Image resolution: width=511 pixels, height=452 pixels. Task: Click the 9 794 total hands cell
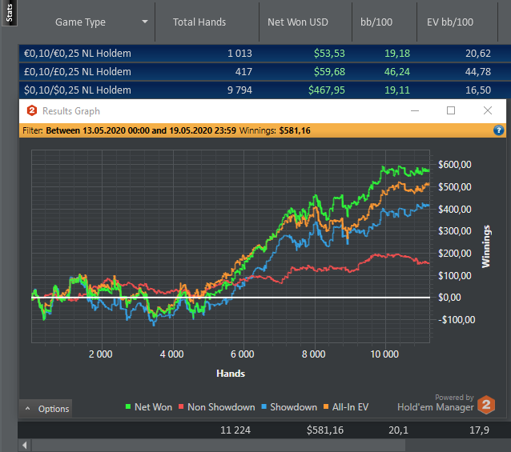[x=239, y=90]
